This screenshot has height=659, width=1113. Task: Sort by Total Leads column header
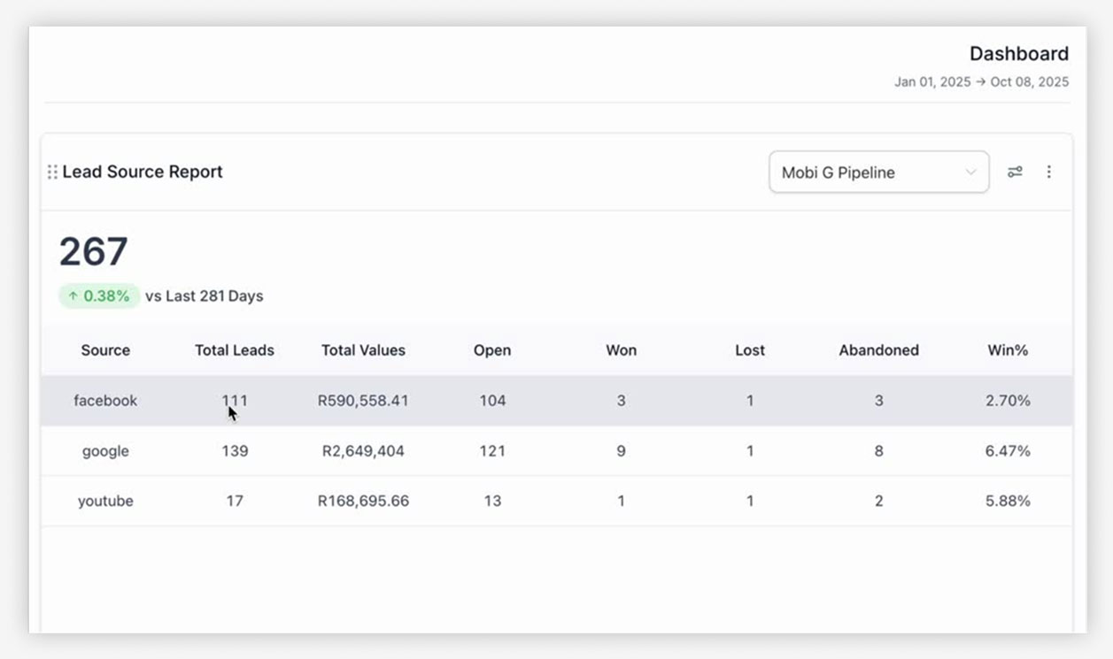tap(235, 350)
